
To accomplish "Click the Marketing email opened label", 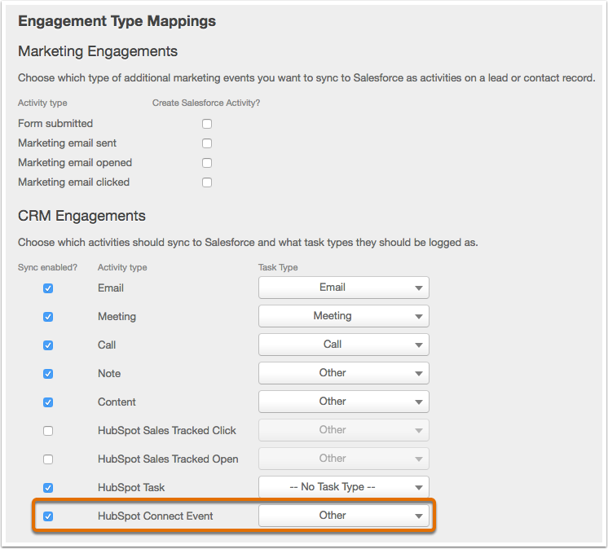I will (x=75, y=163).
